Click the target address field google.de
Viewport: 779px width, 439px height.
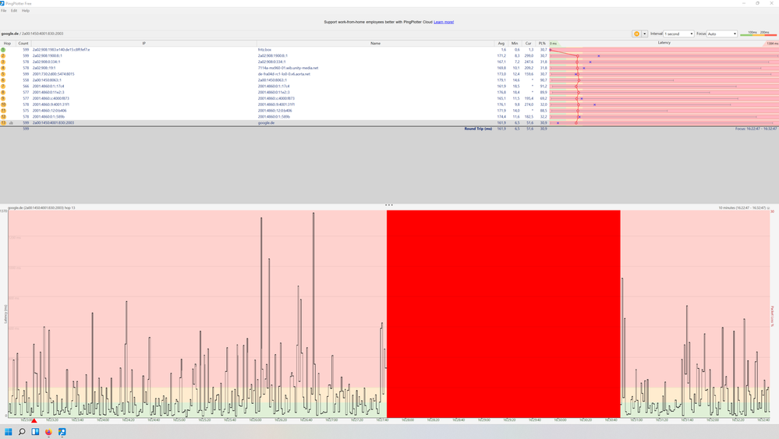(32, 34)
